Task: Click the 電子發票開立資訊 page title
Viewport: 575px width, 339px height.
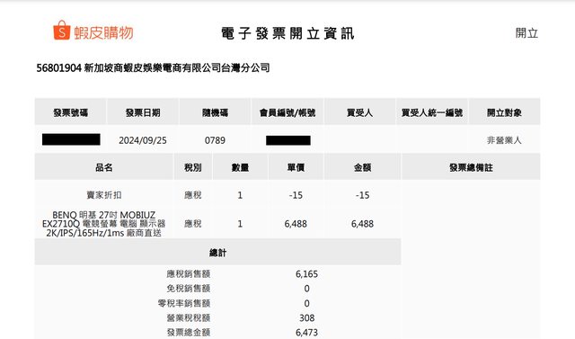Action: (x=287, y=33)
